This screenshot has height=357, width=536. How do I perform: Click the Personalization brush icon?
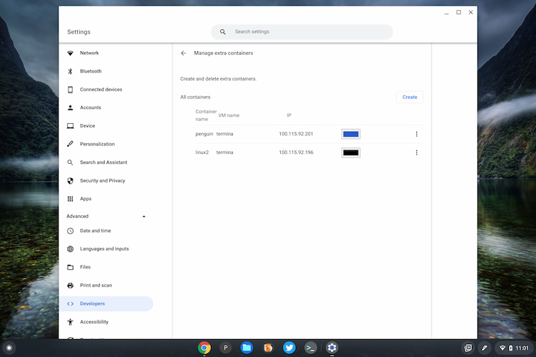(71, 144)
